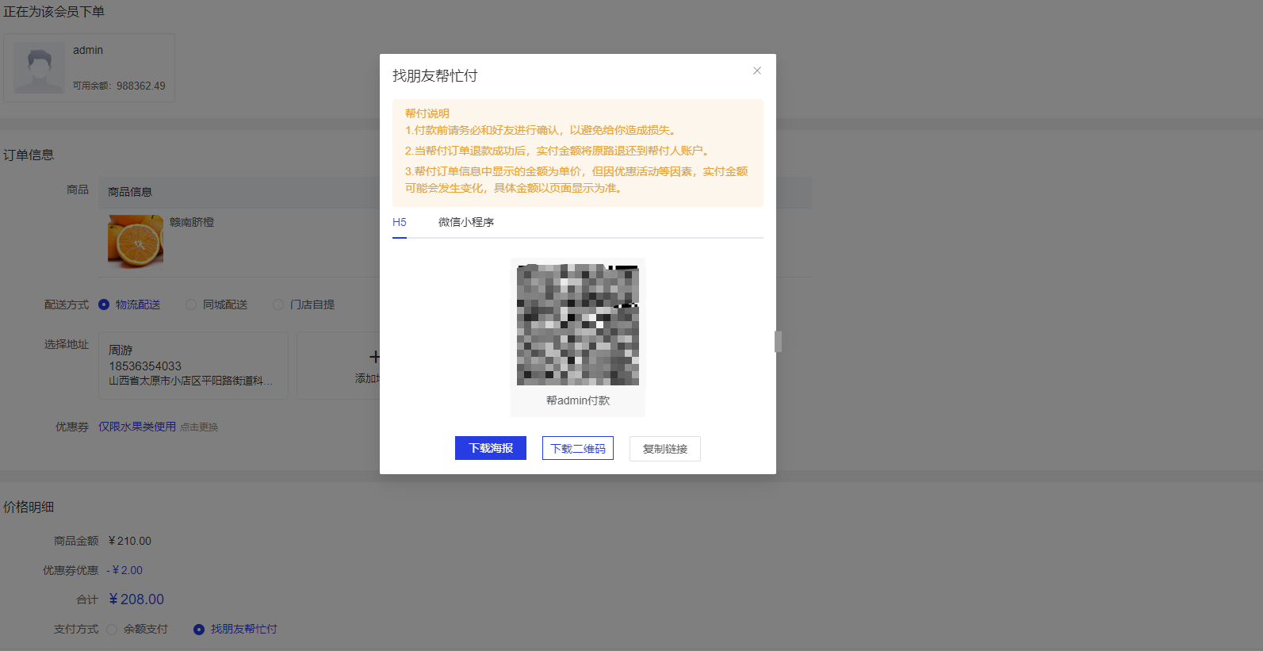Click the admin user avatar icon
Image resolution: width=1263 pixels, height=651 pixels.
click(39, 68)
